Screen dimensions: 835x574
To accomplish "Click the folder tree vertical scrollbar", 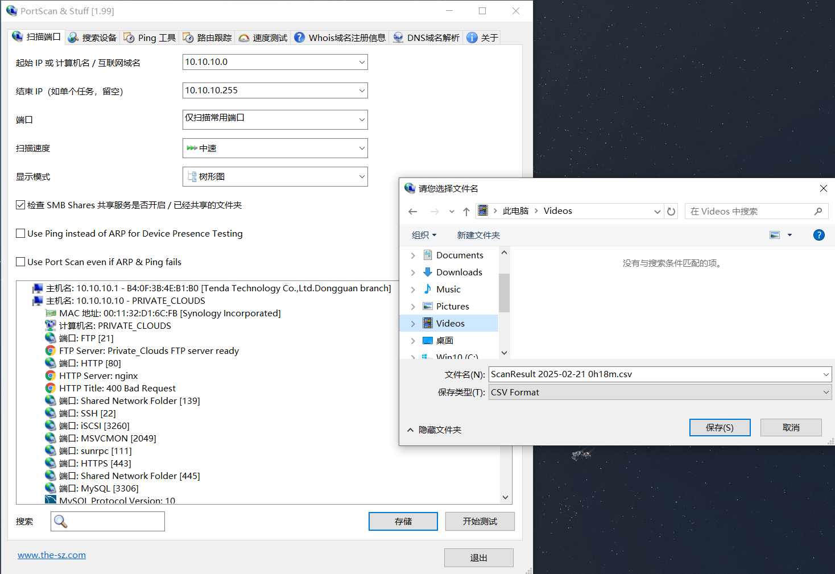I will coord(504,292).
